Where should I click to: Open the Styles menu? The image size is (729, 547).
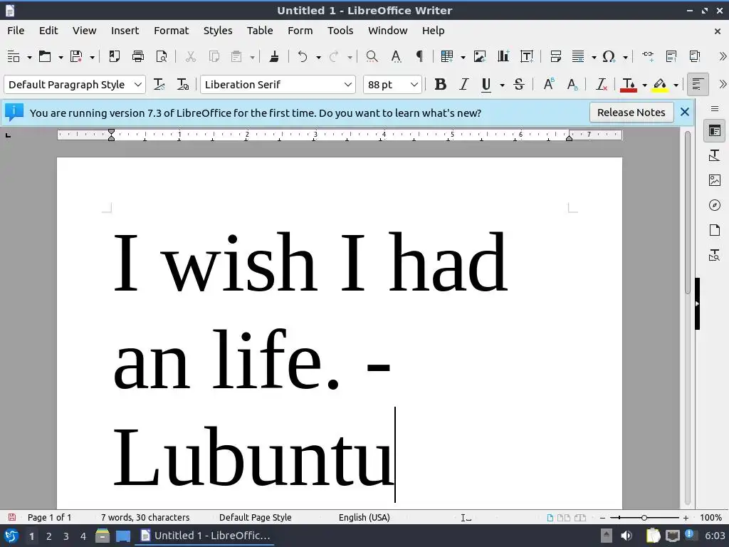point(218,31)
